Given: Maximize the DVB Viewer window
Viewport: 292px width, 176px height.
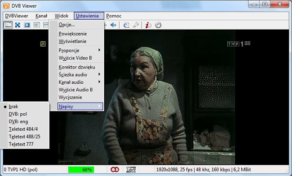Looking at the screenshot, I should coord(265,4).
